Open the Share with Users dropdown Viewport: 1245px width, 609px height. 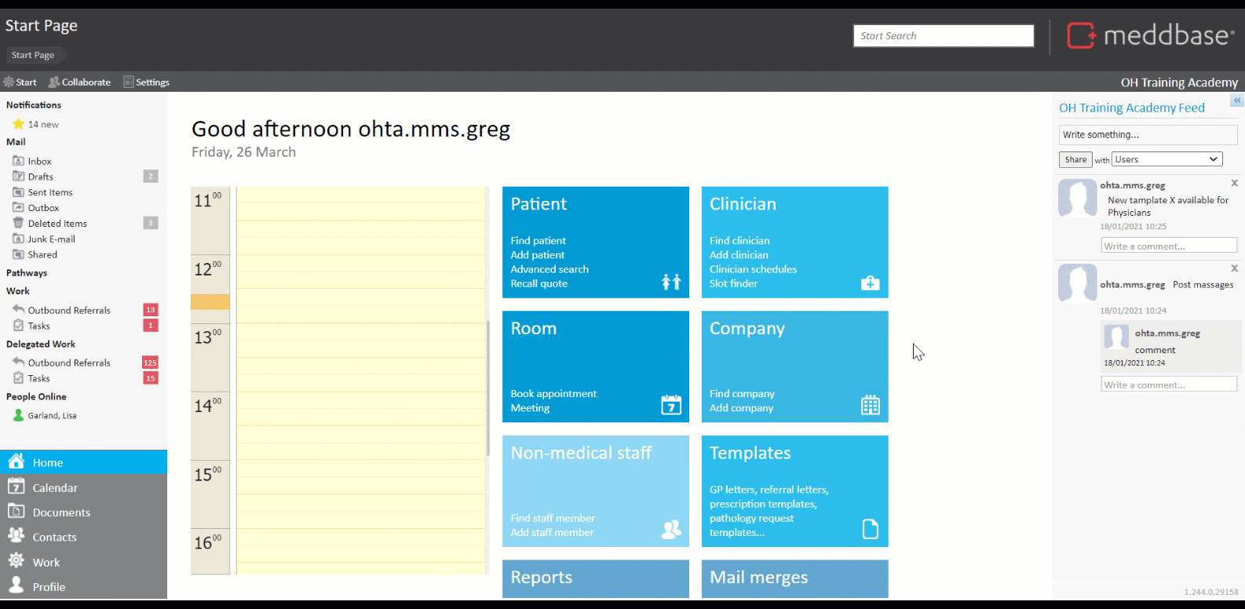[x=1167, y=159]
